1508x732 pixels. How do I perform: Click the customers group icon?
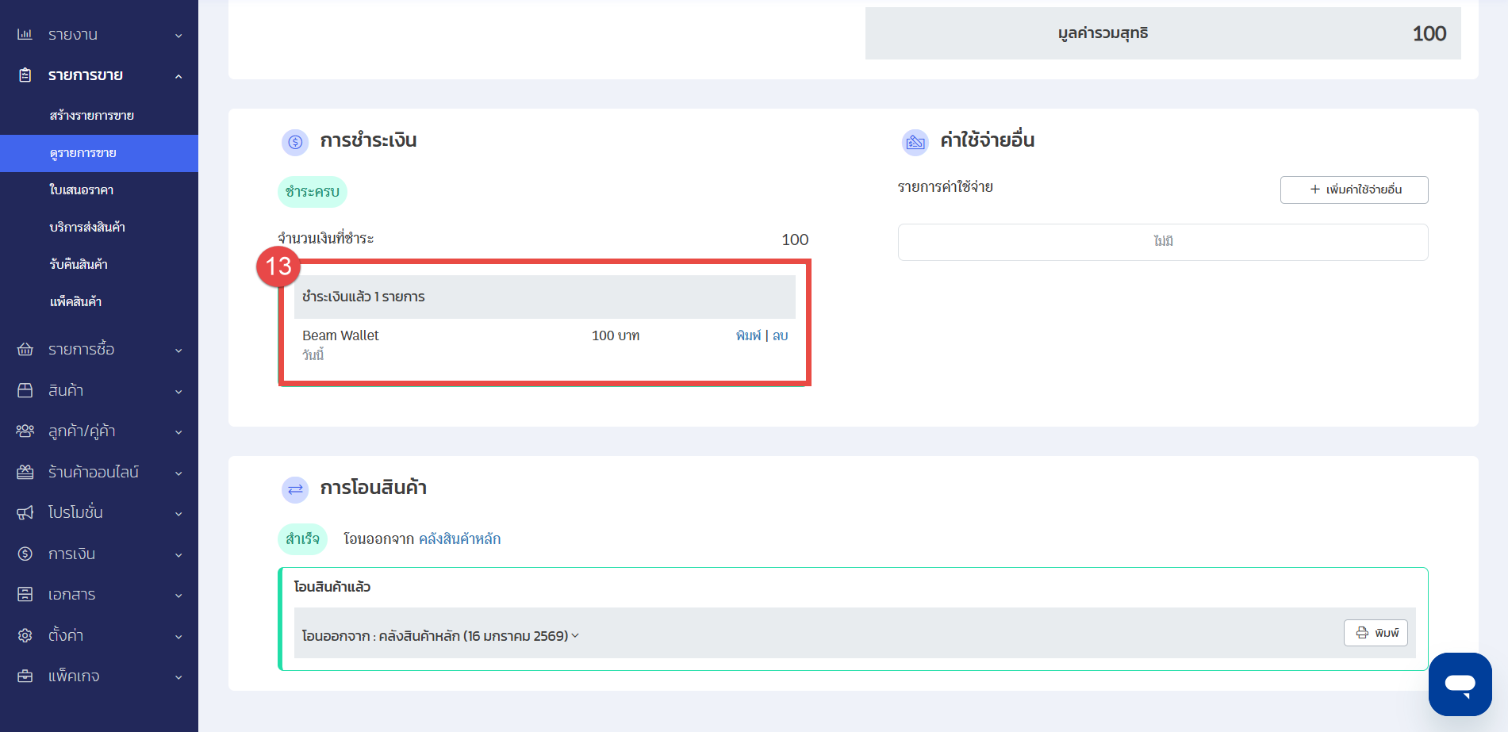25,431
